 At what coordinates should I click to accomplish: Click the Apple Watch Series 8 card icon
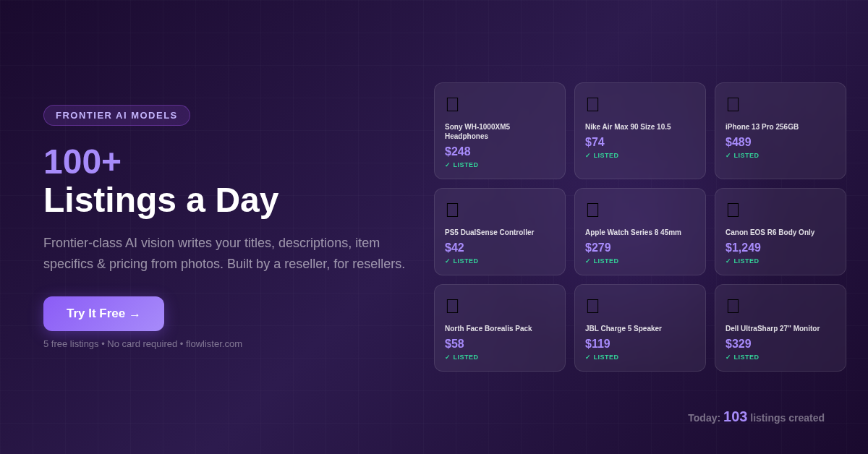click(x=592, y=210)
